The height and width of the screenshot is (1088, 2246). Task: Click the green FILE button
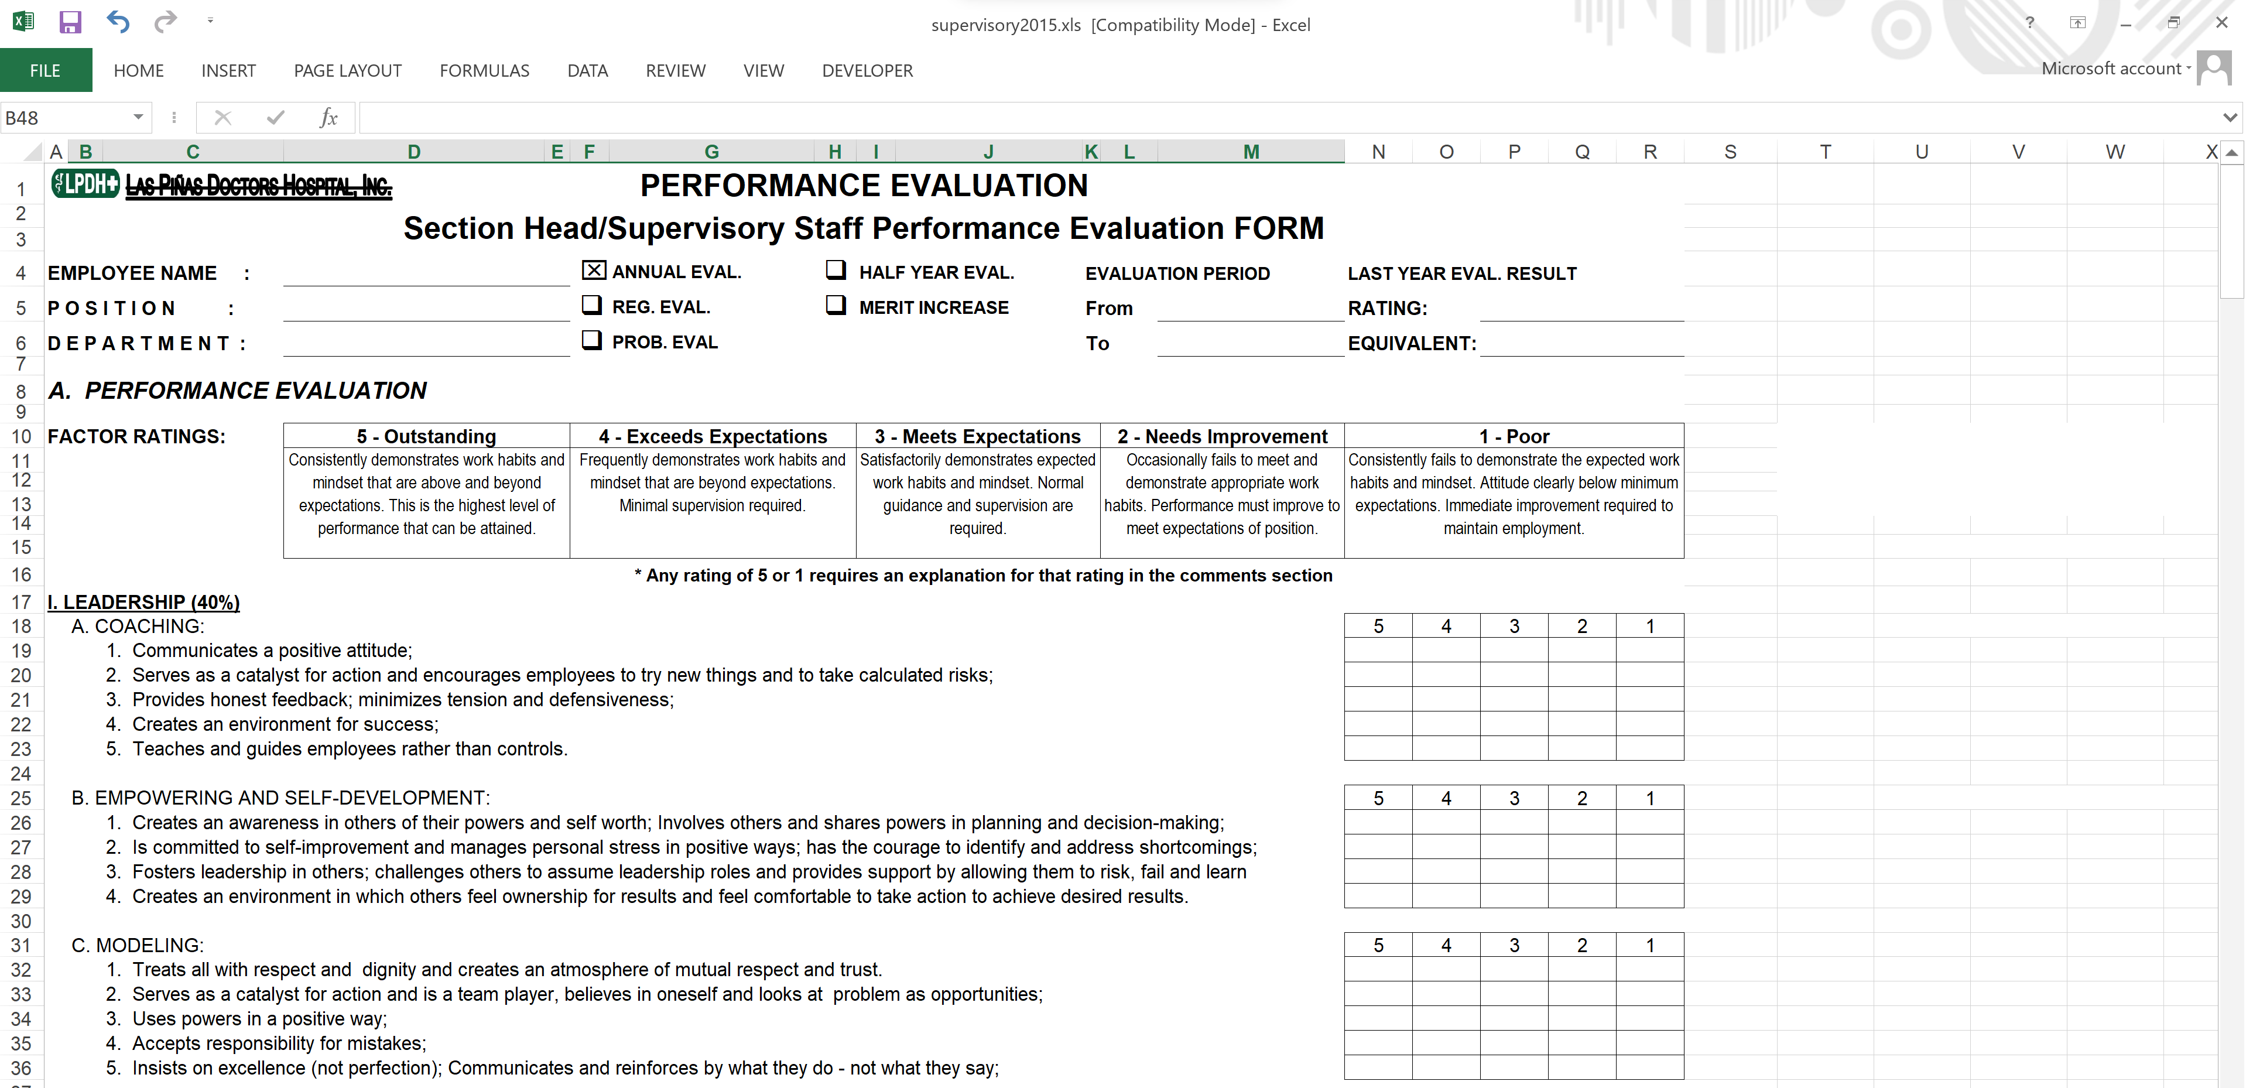tap(45, 71)
